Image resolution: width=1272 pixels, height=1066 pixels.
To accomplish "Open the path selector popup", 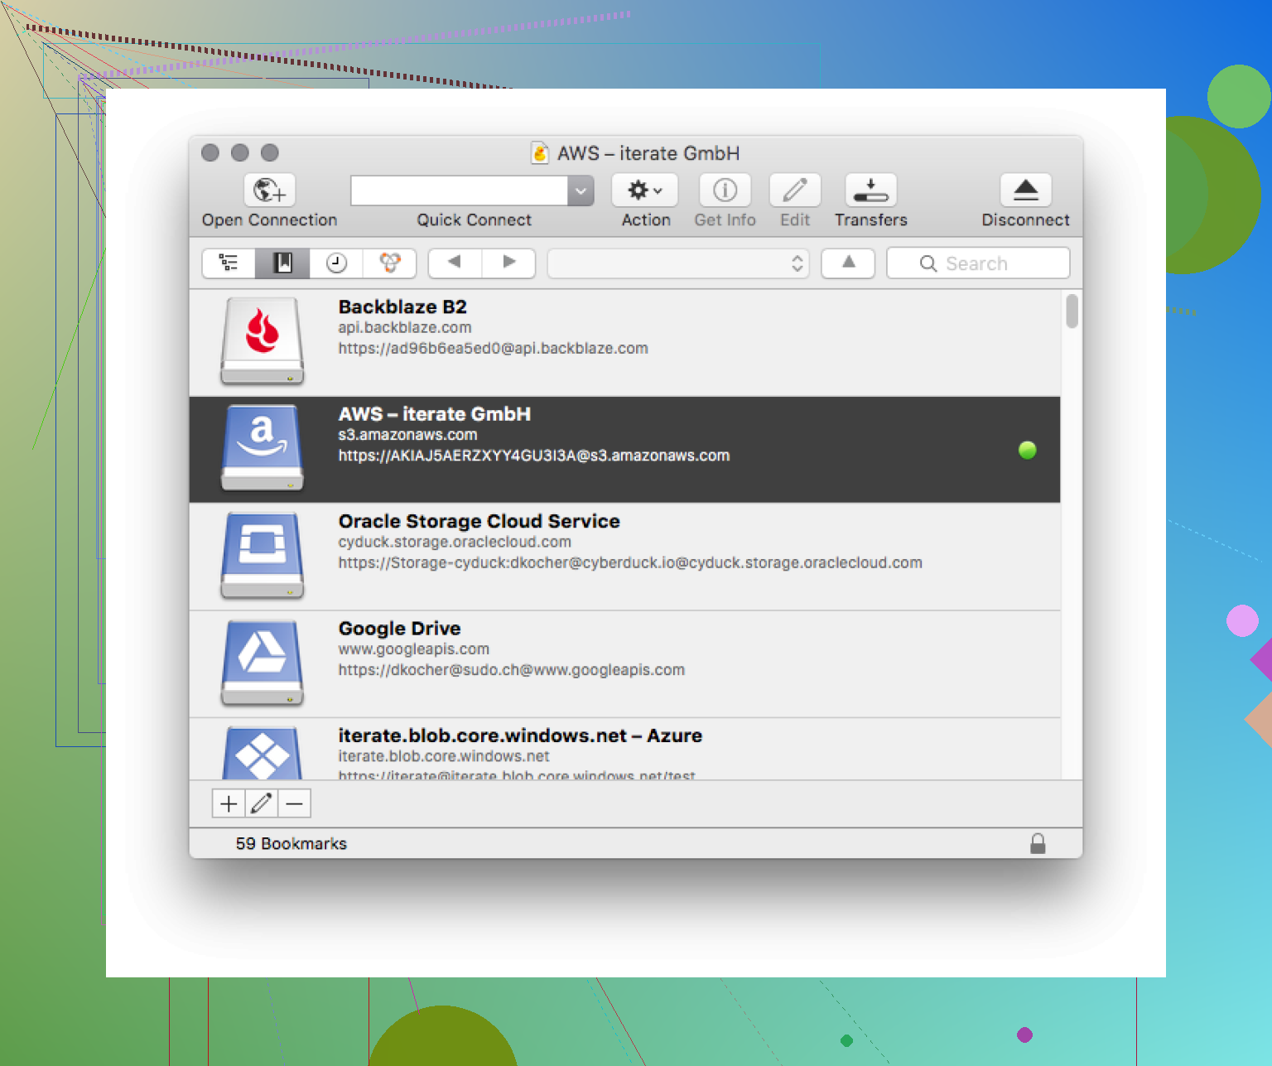I will click(677, 263).
